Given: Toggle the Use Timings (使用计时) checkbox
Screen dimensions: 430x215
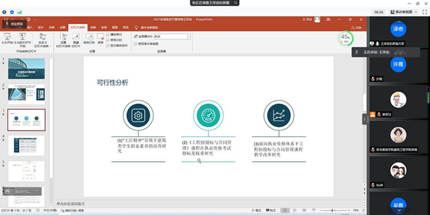Looking at the screenshot, I should coord(107,40).
